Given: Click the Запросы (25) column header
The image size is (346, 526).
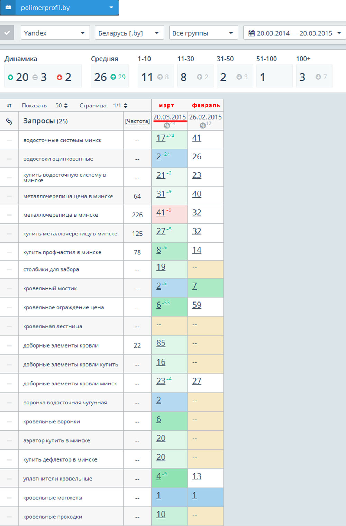Looking at the screenshot, I should click(45, 121).
